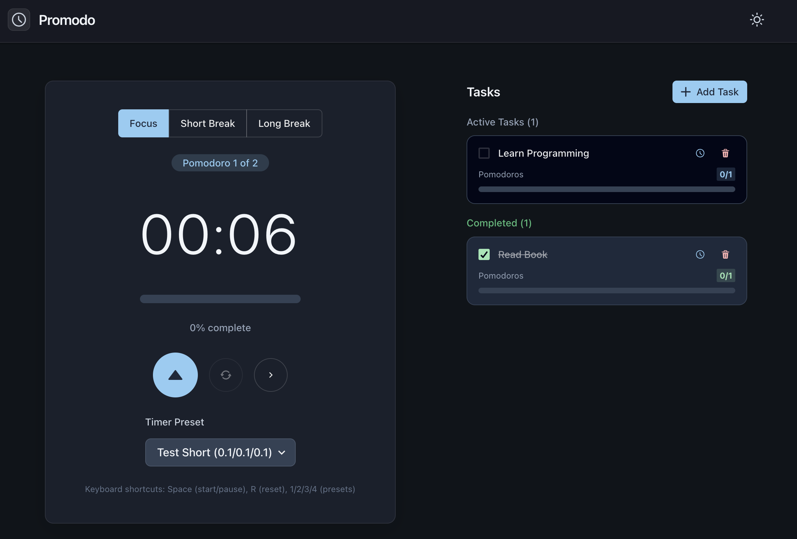Image resolution: width=797 pixels, height=539 pixels.
Task: Toggle light mode with the sun icon
Action: click(757, 20)
